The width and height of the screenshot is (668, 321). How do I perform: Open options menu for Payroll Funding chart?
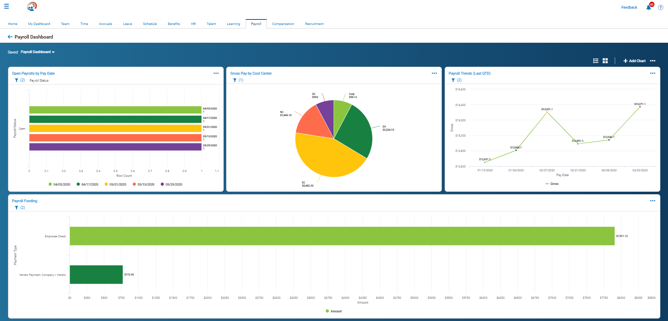[652, 201]
